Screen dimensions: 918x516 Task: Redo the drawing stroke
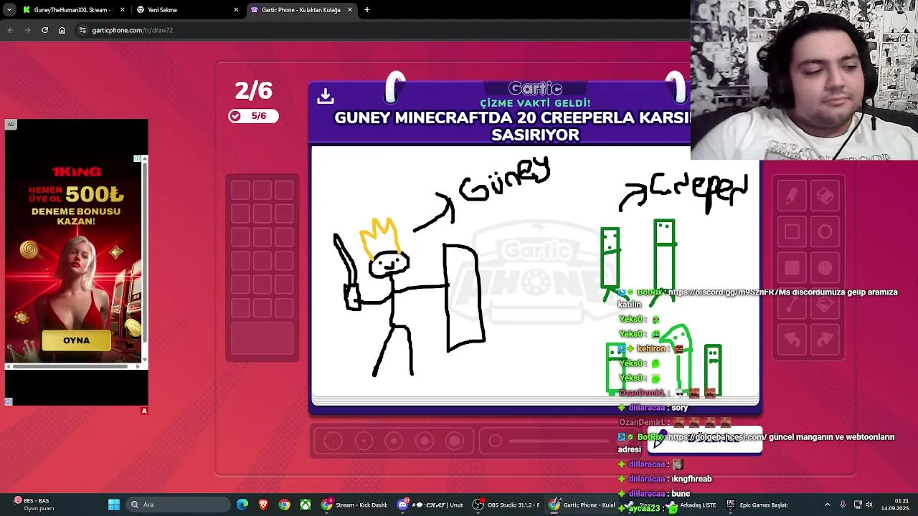click(825, 340)
